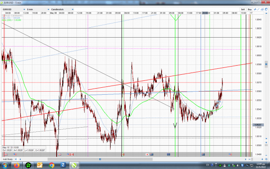
Task: Open Firefox from the taskbar
Action: (x=17, y=166)
